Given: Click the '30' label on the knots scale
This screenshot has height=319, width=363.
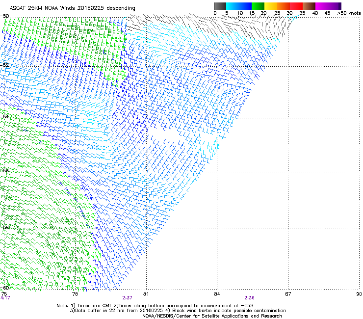Looking at the screenshot, I should pos(289,13).
